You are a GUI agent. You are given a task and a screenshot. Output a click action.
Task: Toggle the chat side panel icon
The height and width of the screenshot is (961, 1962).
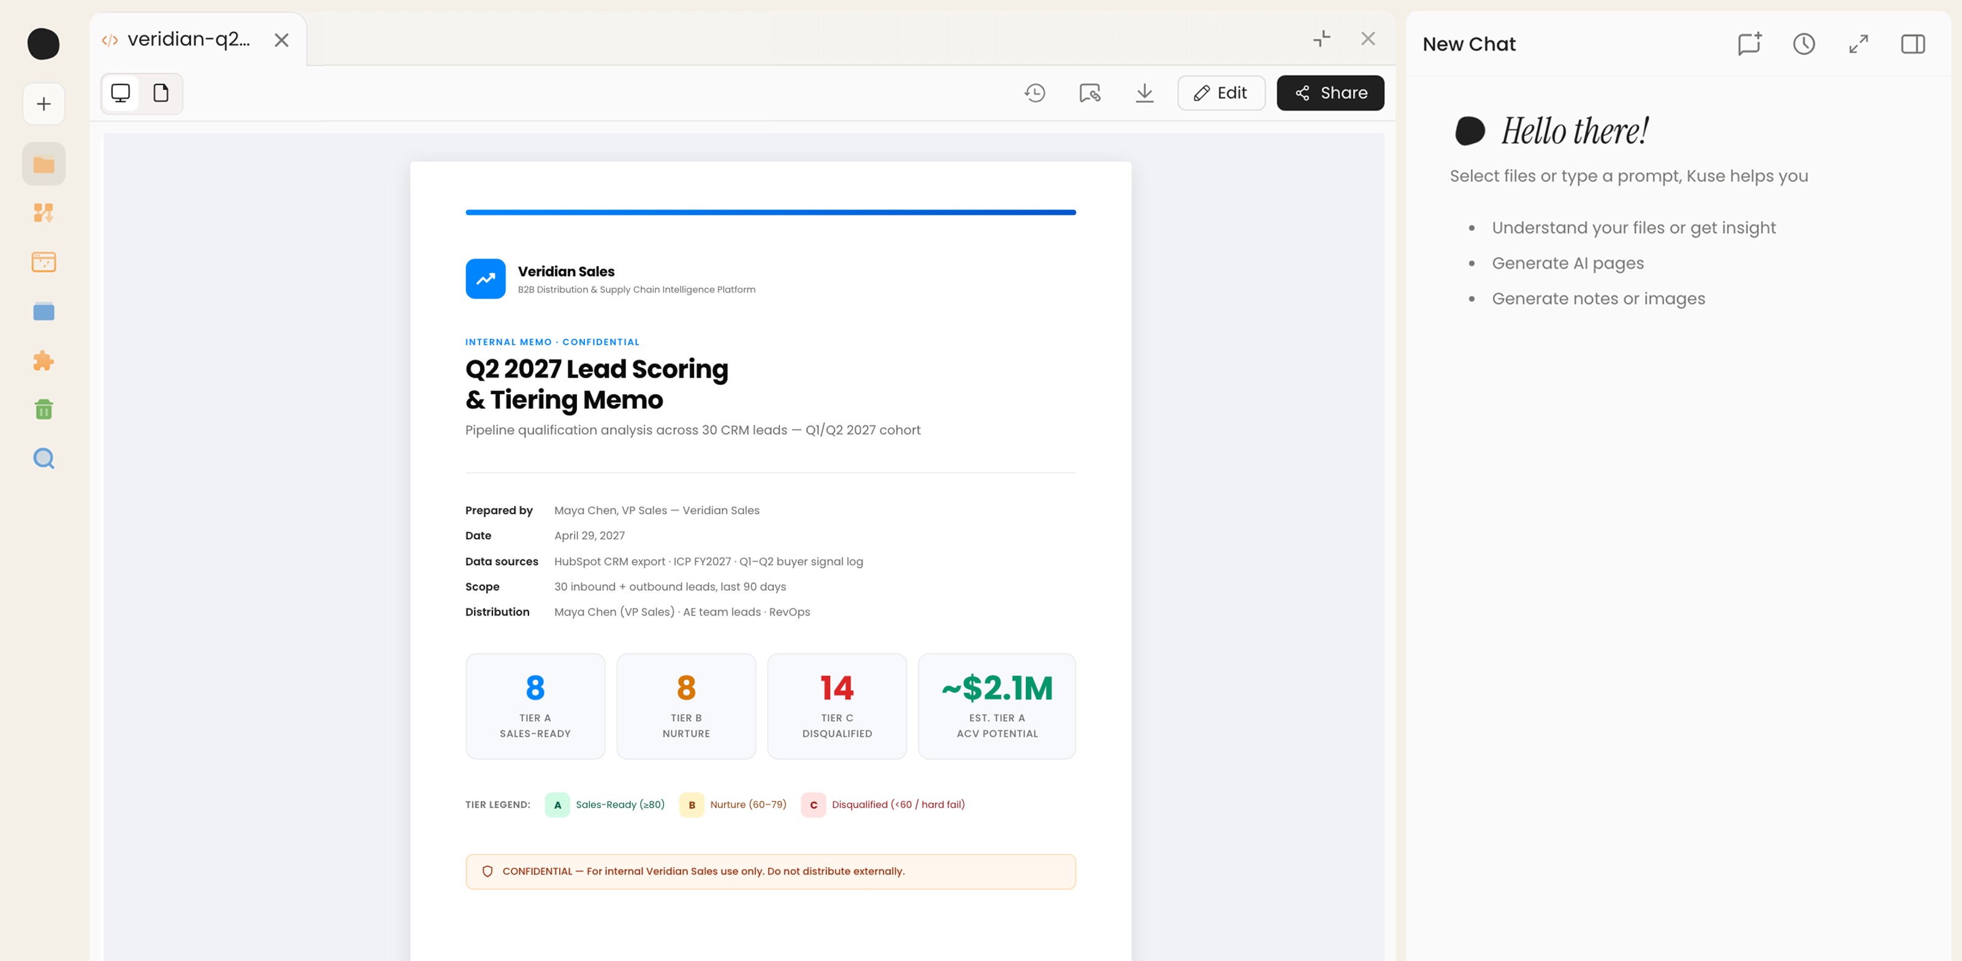pos(1912,44)
